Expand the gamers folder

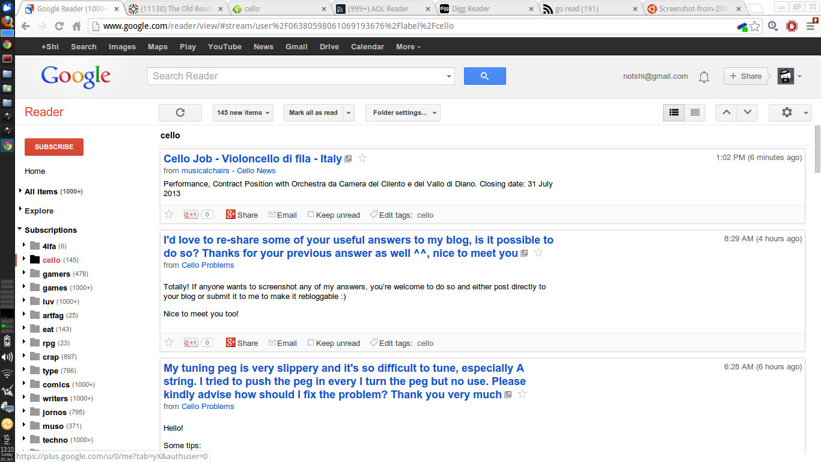(x=24, y=273)
